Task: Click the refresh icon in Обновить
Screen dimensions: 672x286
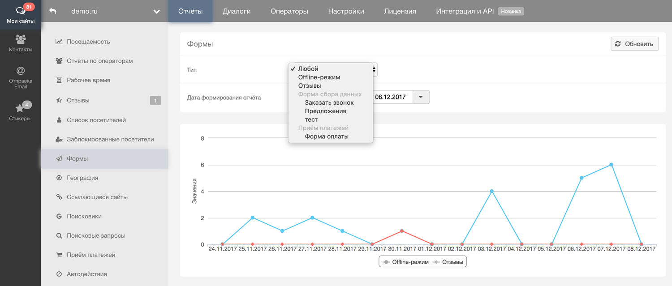Action: point(618,44)
